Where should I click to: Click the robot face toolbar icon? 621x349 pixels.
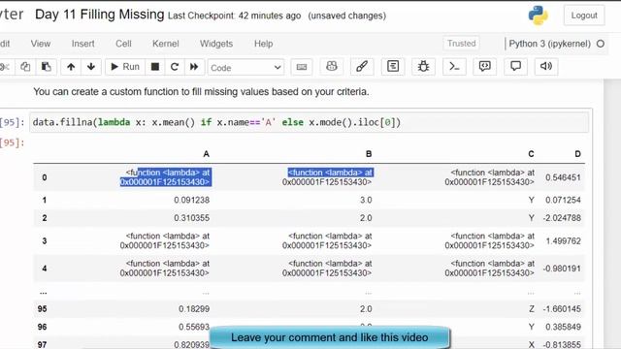click(x=332, y=67)
